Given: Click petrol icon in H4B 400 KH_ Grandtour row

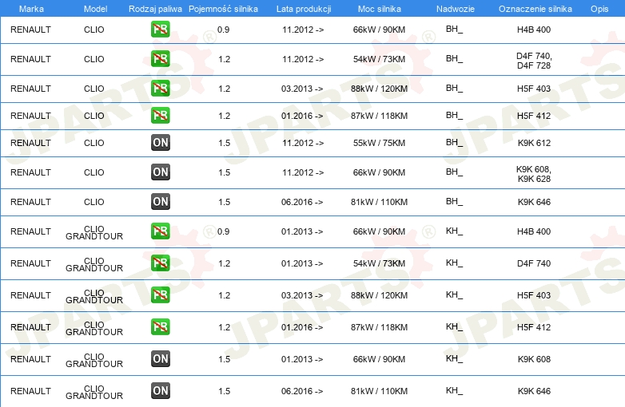Looking at the screenshot, I should click(160, 231).
